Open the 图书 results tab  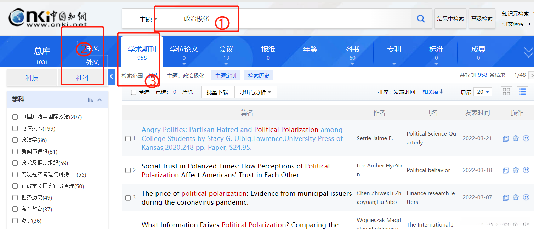click(352, 52)
